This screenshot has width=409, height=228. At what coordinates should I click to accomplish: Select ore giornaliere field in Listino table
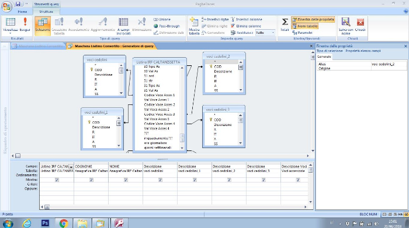(155, 143)
